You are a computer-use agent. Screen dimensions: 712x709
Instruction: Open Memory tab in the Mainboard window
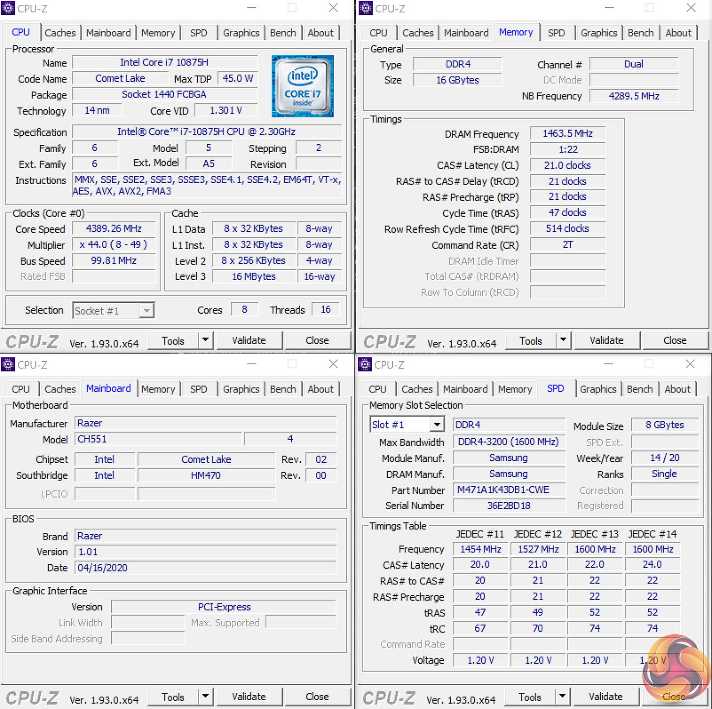click(158, 389)
